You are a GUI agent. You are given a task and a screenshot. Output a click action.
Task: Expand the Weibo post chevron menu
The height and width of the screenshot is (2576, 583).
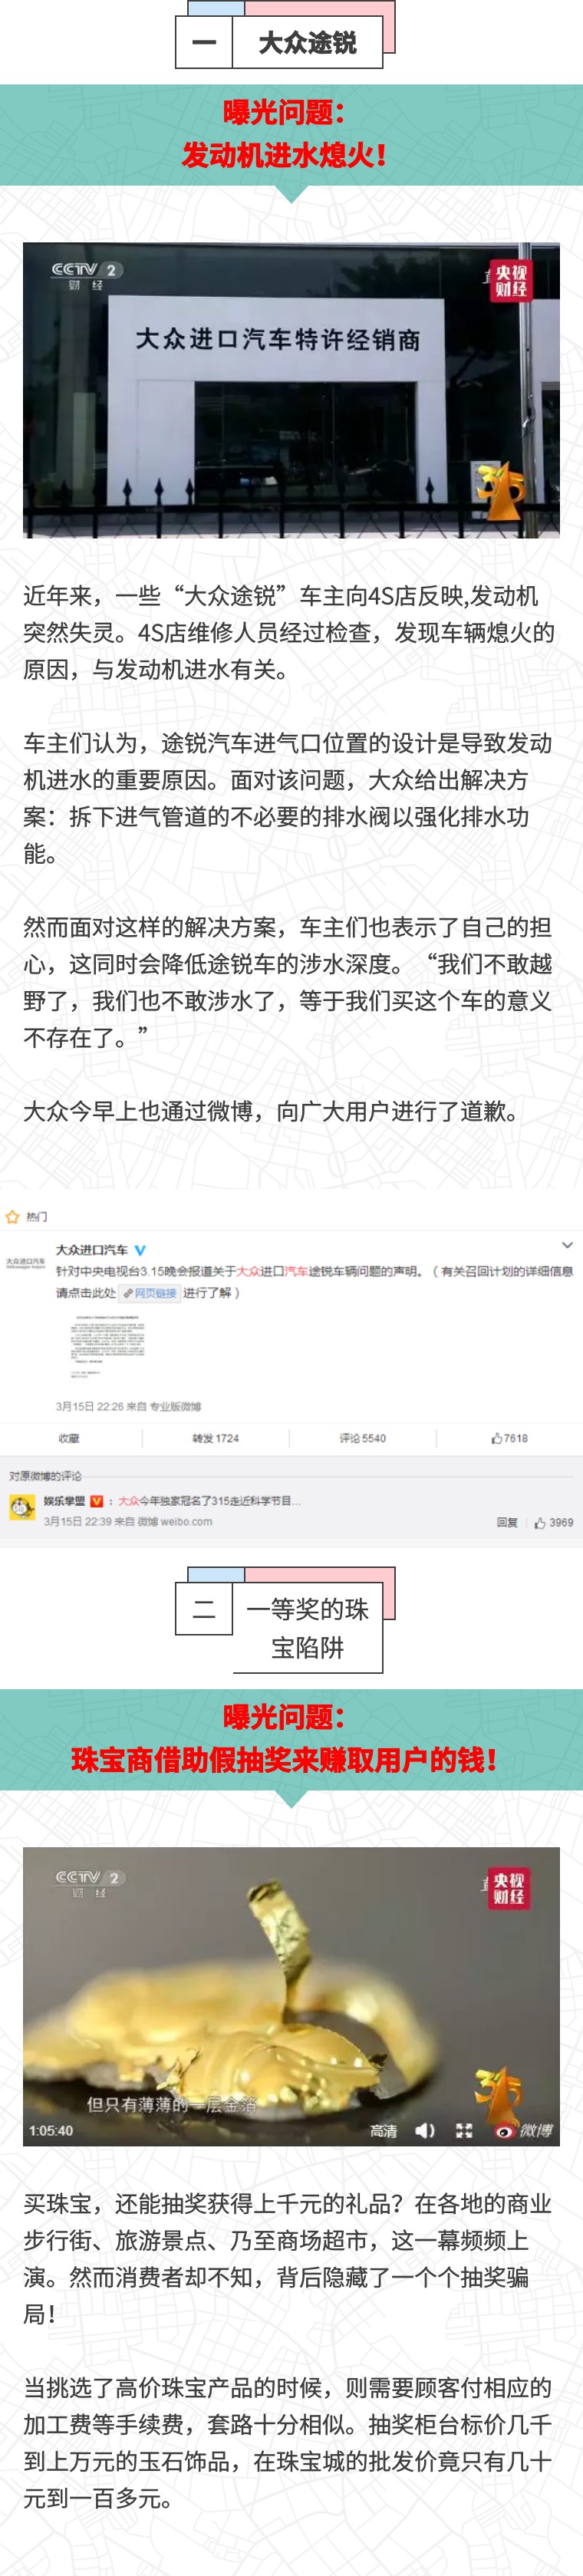(x=567, y=1246)
